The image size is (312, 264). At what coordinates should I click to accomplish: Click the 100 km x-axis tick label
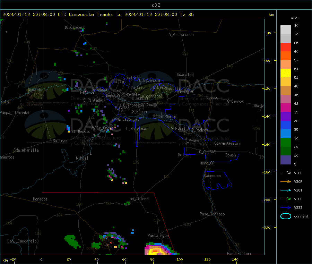180,259
